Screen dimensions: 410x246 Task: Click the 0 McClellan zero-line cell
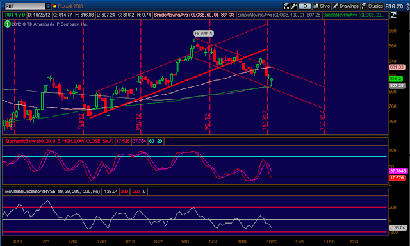coord(144,192)
